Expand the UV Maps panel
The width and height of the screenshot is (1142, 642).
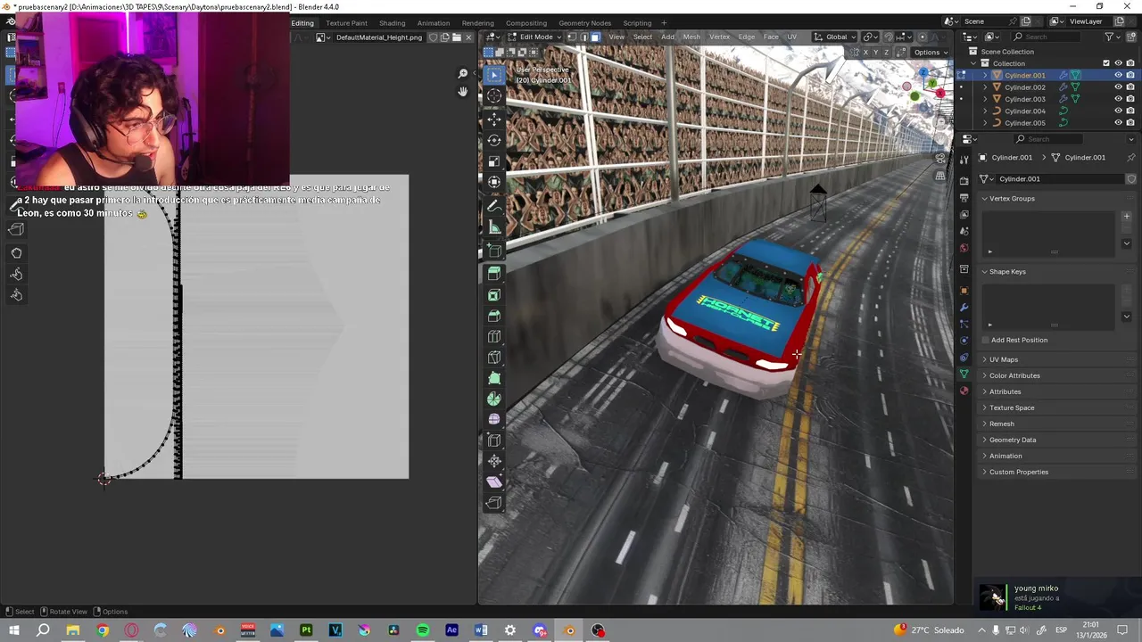985,359
